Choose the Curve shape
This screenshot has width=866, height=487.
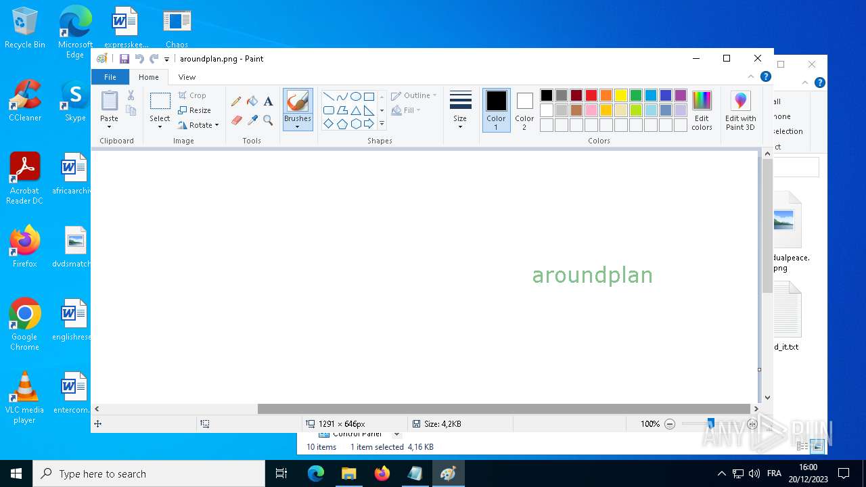coord(342,96)
